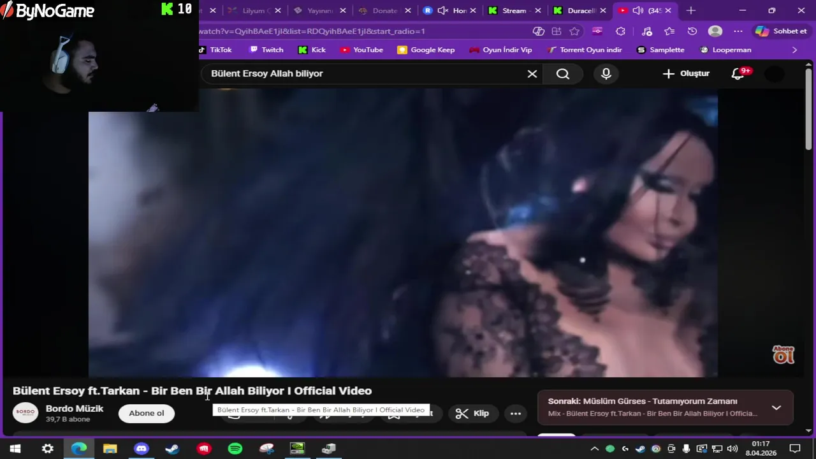Open Discord from the taskbar
The height and width of the screenshot is (459, 816).
click(142, 449)
